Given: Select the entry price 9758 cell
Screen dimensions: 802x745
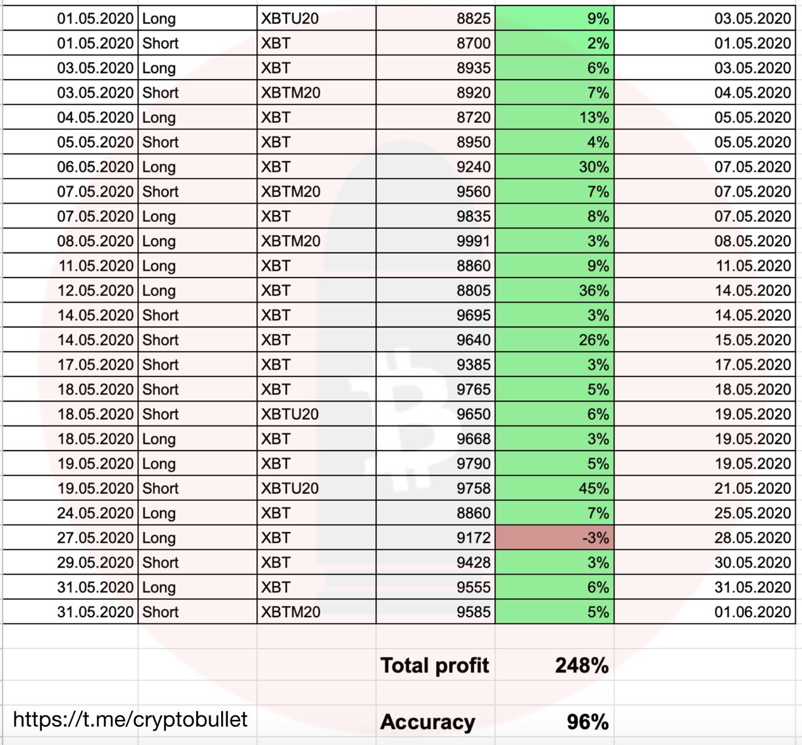Looking at the screenshot, I should pyautogui.click(x=436, y=488).
